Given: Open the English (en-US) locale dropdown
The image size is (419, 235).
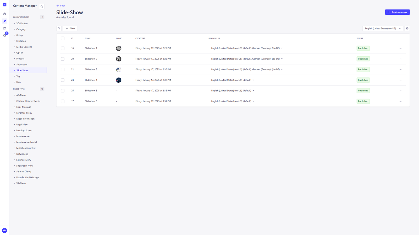Looking at the screenshot, I should tap(382, 28).
